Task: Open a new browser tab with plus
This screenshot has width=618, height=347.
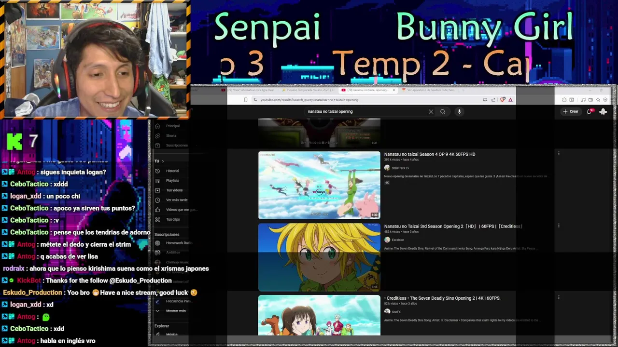Action: point(463,90)
